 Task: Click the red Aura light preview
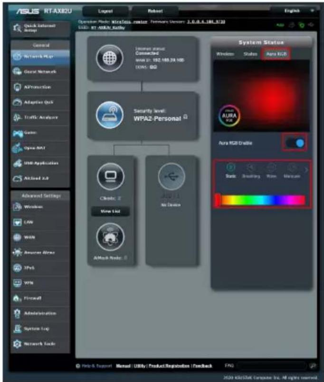point(261,95)
